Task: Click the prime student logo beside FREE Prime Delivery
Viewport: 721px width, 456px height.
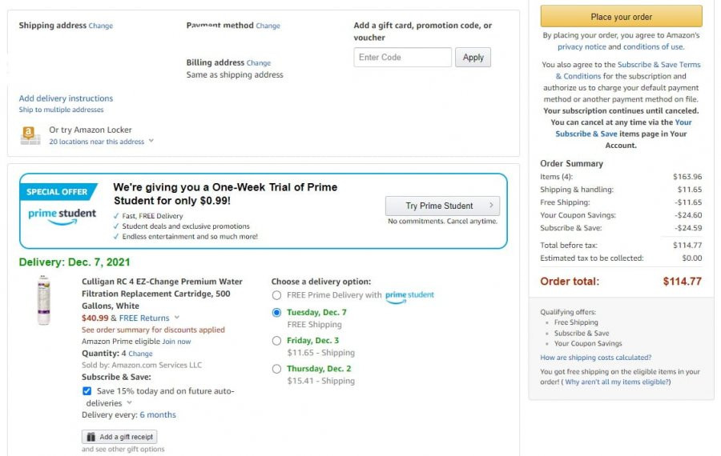Action: [409, 296]
